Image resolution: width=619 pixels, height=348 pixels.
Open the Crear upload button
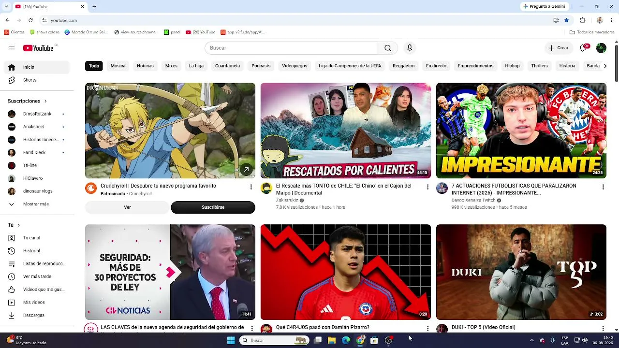(558, 48)
